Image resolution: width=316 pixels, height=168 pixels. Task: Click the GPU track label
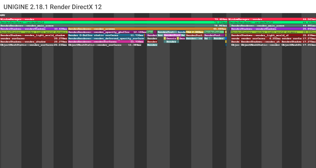click(x=3, y=15)
